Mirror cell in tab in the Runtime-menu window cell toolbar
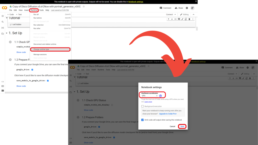The image size is (258, 145). click(186, 19)
